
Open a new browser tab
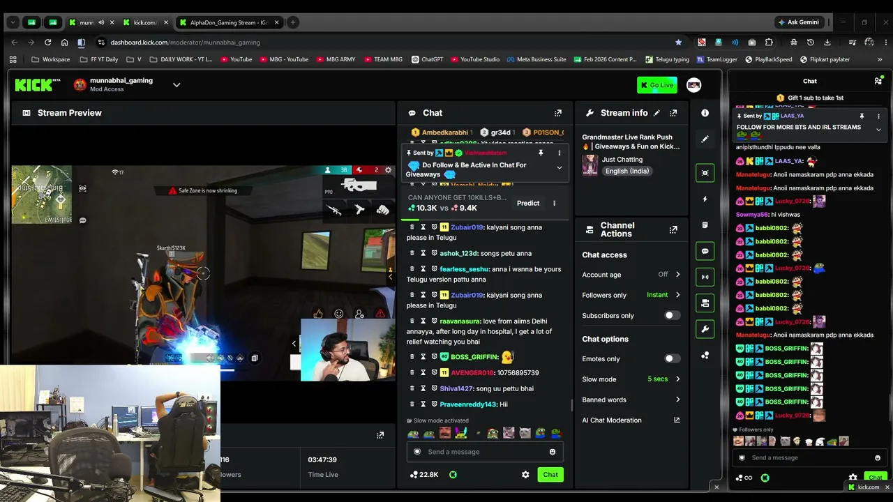pyautogui.click(x=293, y=22)
